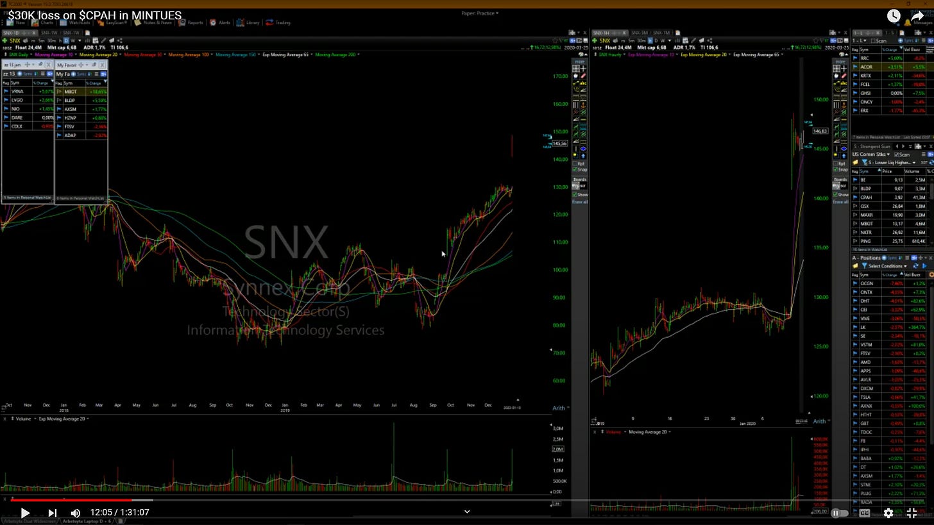This screenshot has height=525, width=934.
Task: Toggle Rpt checkbox in left drawing toolbar
Action: pyautogui.click(x=576, y=163)
